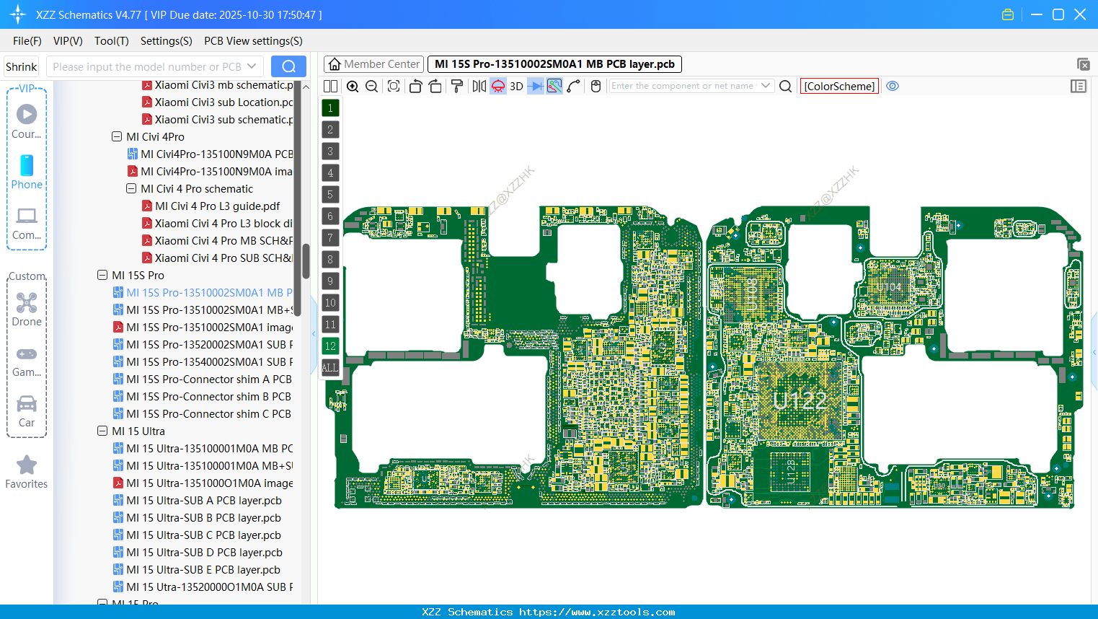Image resolution: width=1098 pixels, height=619 pixels.
Task: Activate the board rotate-left tool
Action: coord(415,86)
